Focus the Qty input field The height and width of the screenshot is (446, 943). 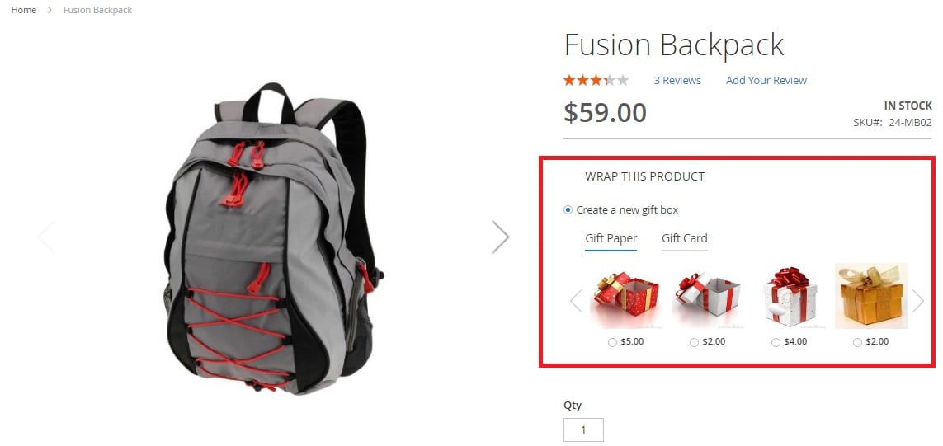pos(583,430)
